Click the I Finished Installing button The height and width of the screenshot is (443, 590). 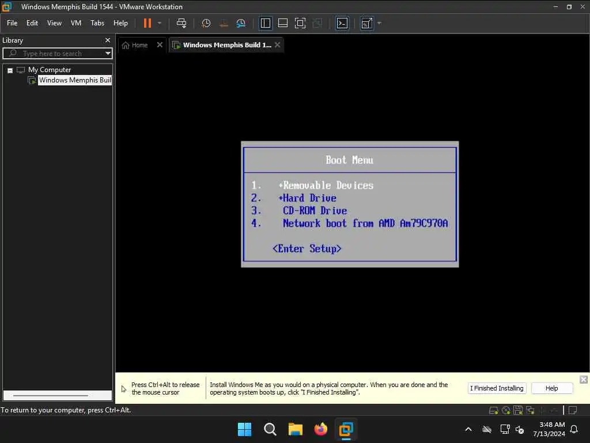point(497,388)
